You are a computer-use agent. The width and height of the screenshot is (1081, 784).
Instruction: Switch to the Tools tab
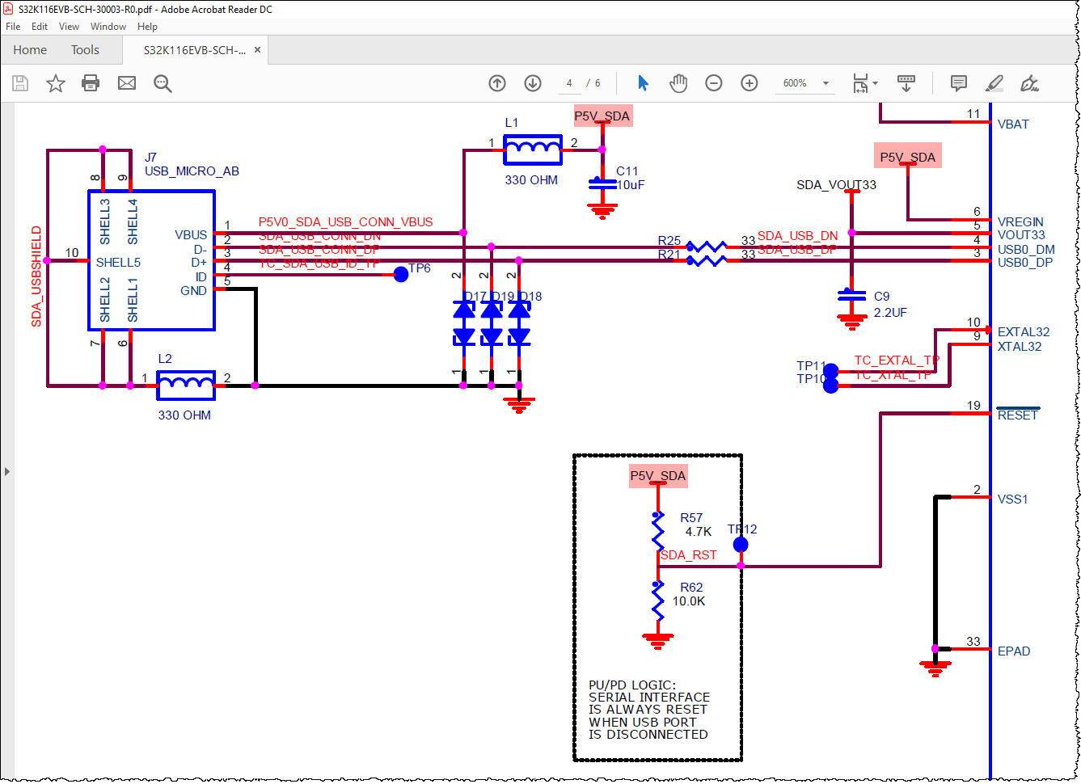[x=85, y=50]
